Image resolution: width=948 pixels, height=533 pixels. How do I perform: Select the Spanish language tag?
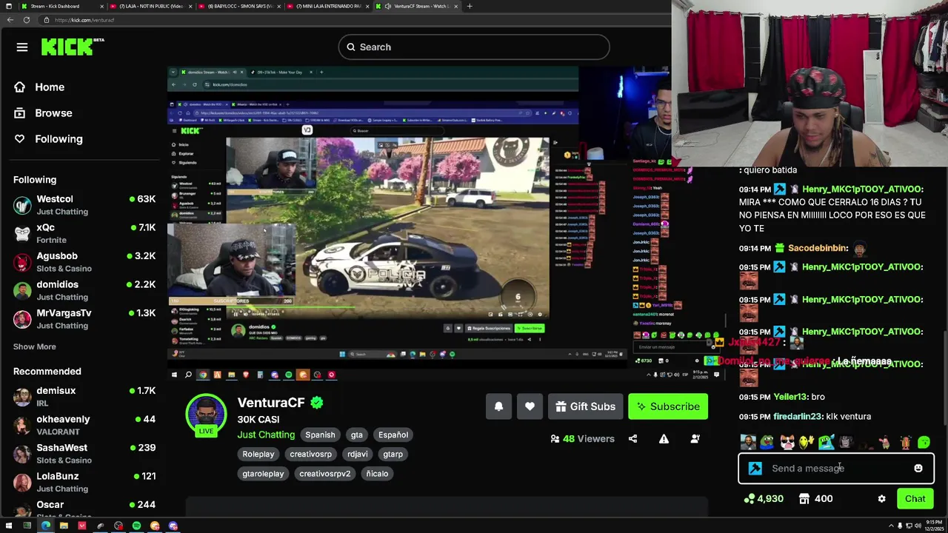320,435
